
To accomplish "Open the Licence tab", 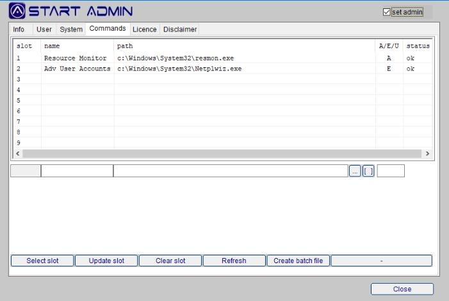I will click(144, 30).
